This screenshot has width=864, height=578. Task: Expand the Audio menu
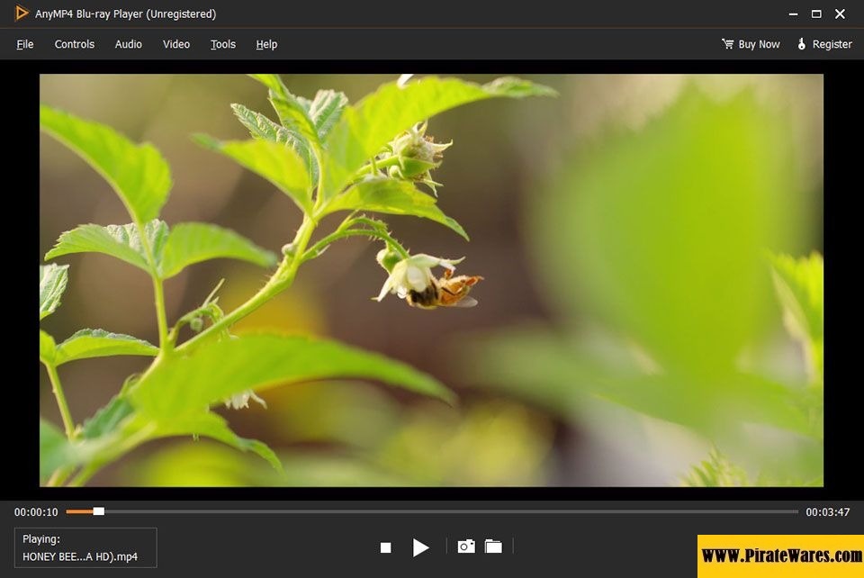pyautogui.click(x=129, y=44)
